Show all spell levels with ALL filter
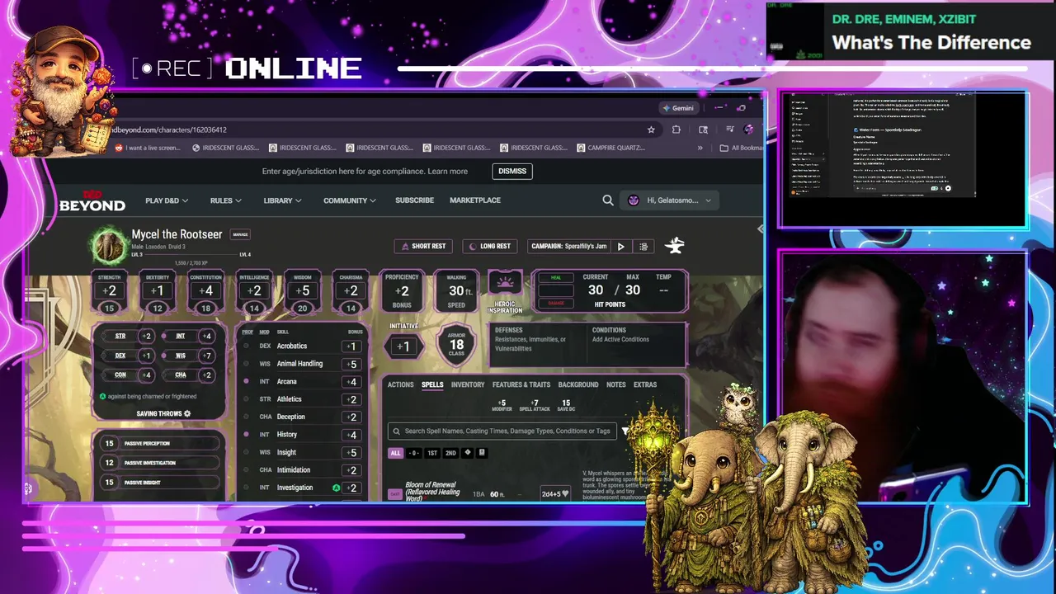Screen dimensions: 1056x594 click(x=395, y=453)
